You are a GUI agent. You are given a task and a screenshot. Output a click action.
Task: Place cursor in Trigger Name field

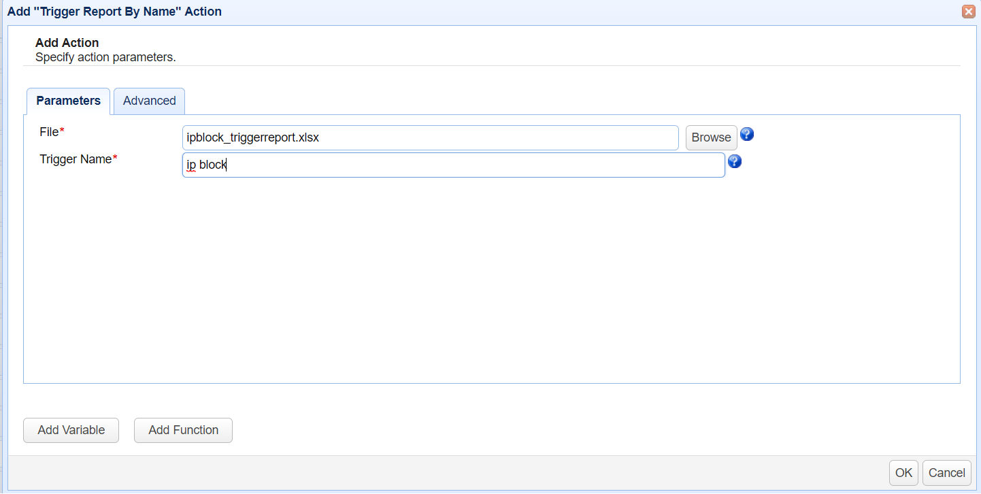(x=476, y=165)
